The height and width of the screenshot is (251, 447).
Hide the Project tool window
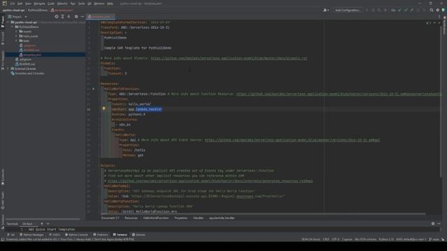82,17
